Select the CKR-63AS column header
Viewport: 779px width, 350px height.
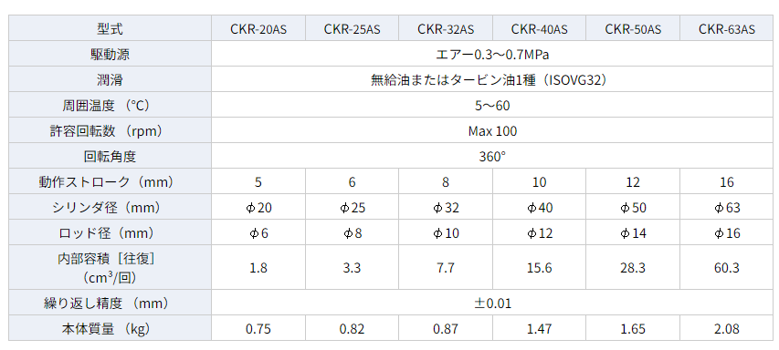pos(726,29)
